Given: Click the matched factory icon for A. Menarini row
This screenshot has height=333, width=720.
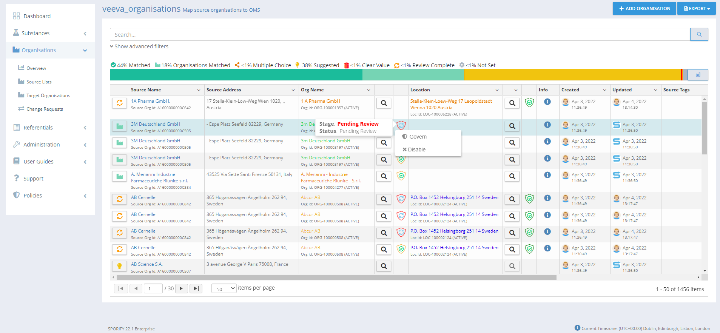Looking at the screenshot, I should (120, 176).
